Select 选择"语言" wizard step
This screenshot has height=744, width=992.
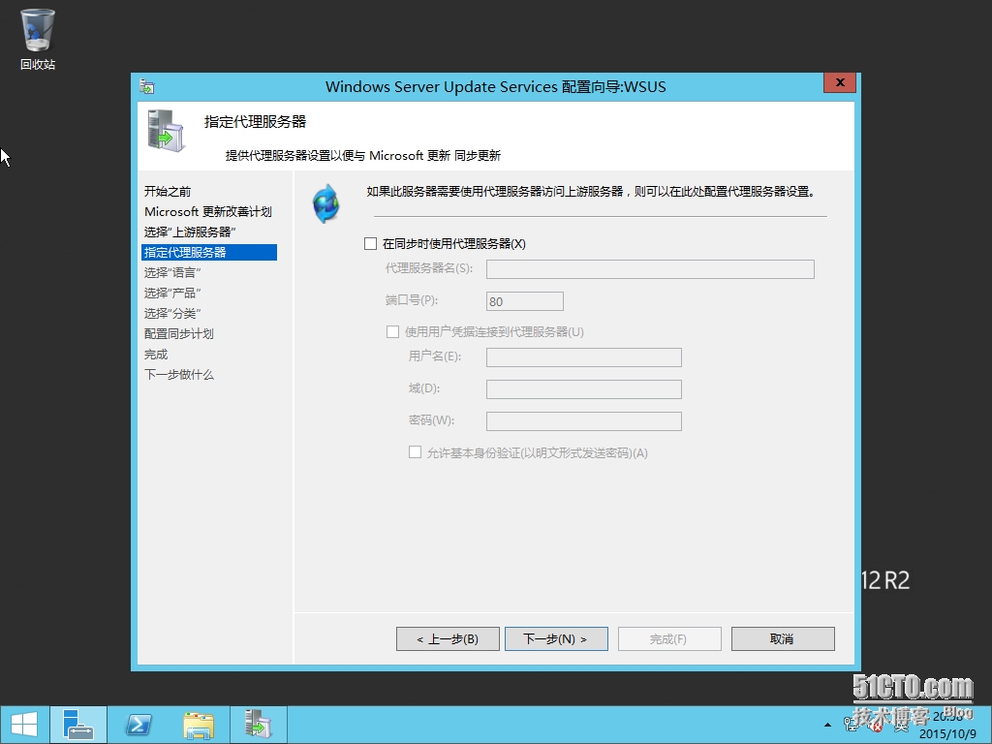click(172, 272)
